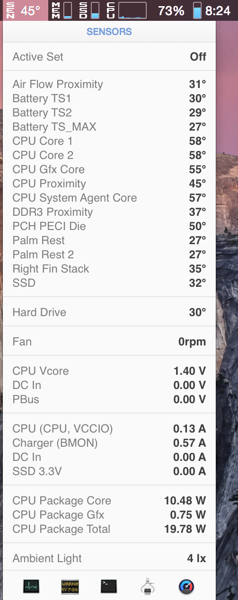Expand the CPU Core 1 sensor row
The width and height of the screenshot is (238, 600).
pyautogui.click(x=109, y=141)
